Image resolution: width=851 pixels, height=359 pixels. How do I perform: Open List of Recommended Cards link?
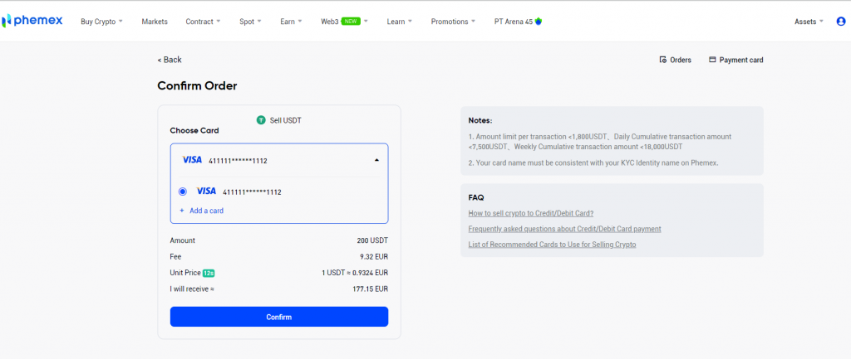[552, 244]
